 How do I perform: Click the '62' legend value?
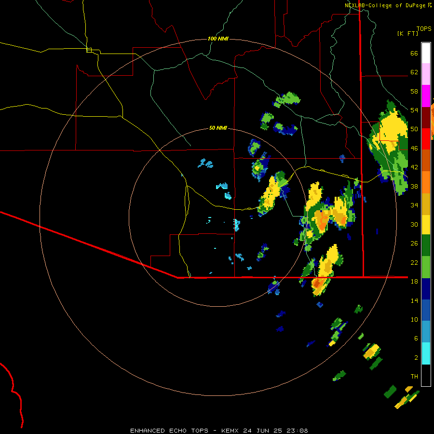click(x=414, y=72)
